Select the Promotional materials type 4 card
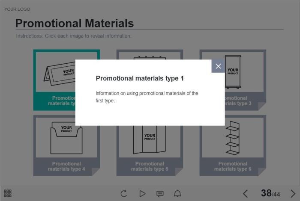The height and width of the screenshot is (201, 300). tap(66, 146)
